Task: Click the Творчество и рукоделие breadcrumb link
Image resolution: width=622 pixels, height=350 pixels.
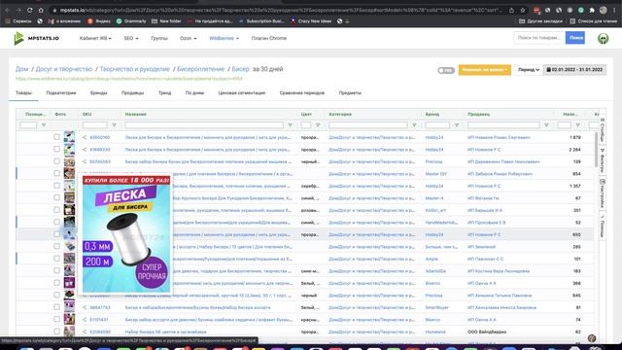Action: (x=134, y=69)
